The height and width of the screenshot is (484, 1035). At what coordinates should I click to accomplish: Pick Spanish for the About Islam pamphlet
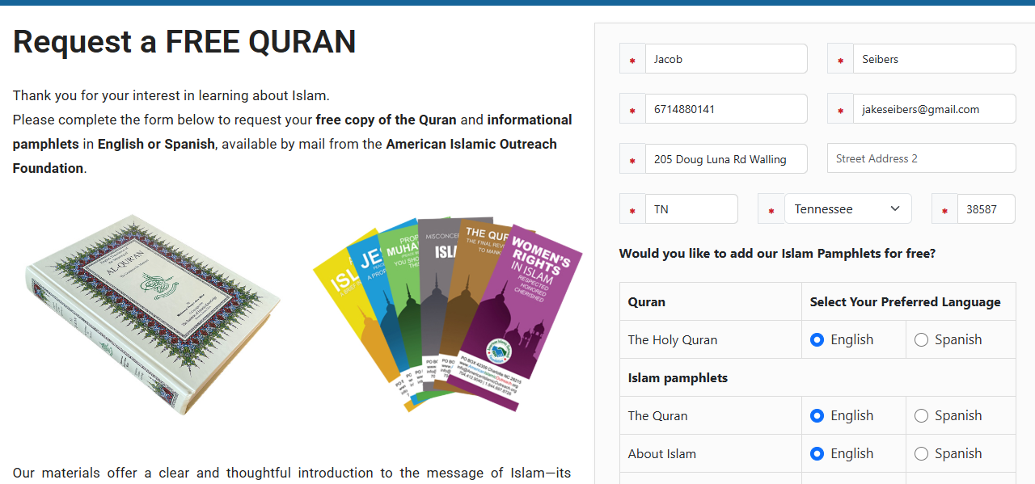point(921,454)
